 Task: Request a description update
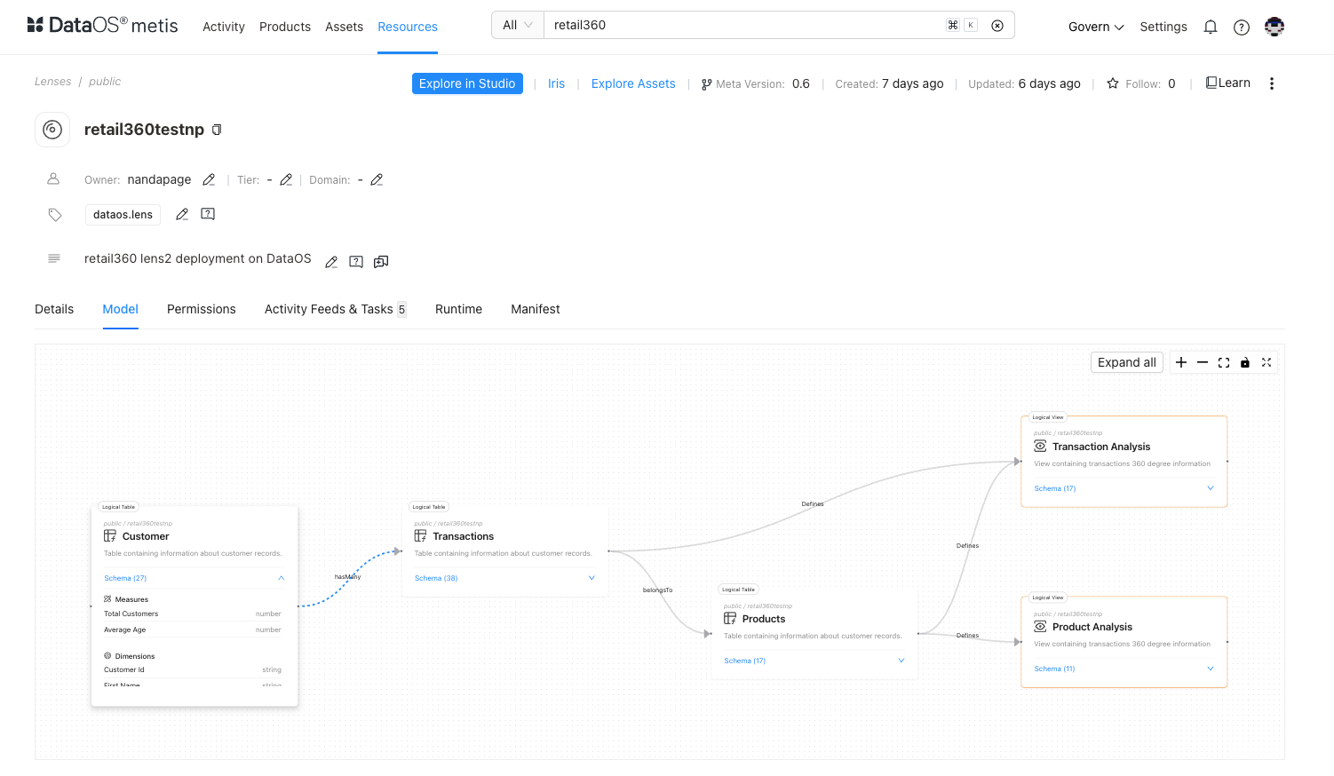click(x=356, y=262)
